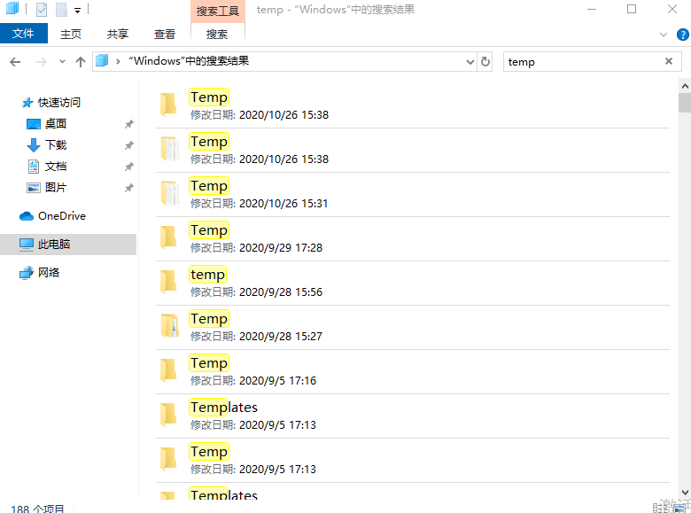691x513 pixels.
Task: Click the pin icon beside 图片
Action: point(128,188)
